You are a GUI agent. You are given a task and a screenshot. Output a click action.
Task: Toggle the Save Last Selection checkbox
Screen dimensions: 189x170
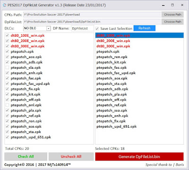(97, 29)
